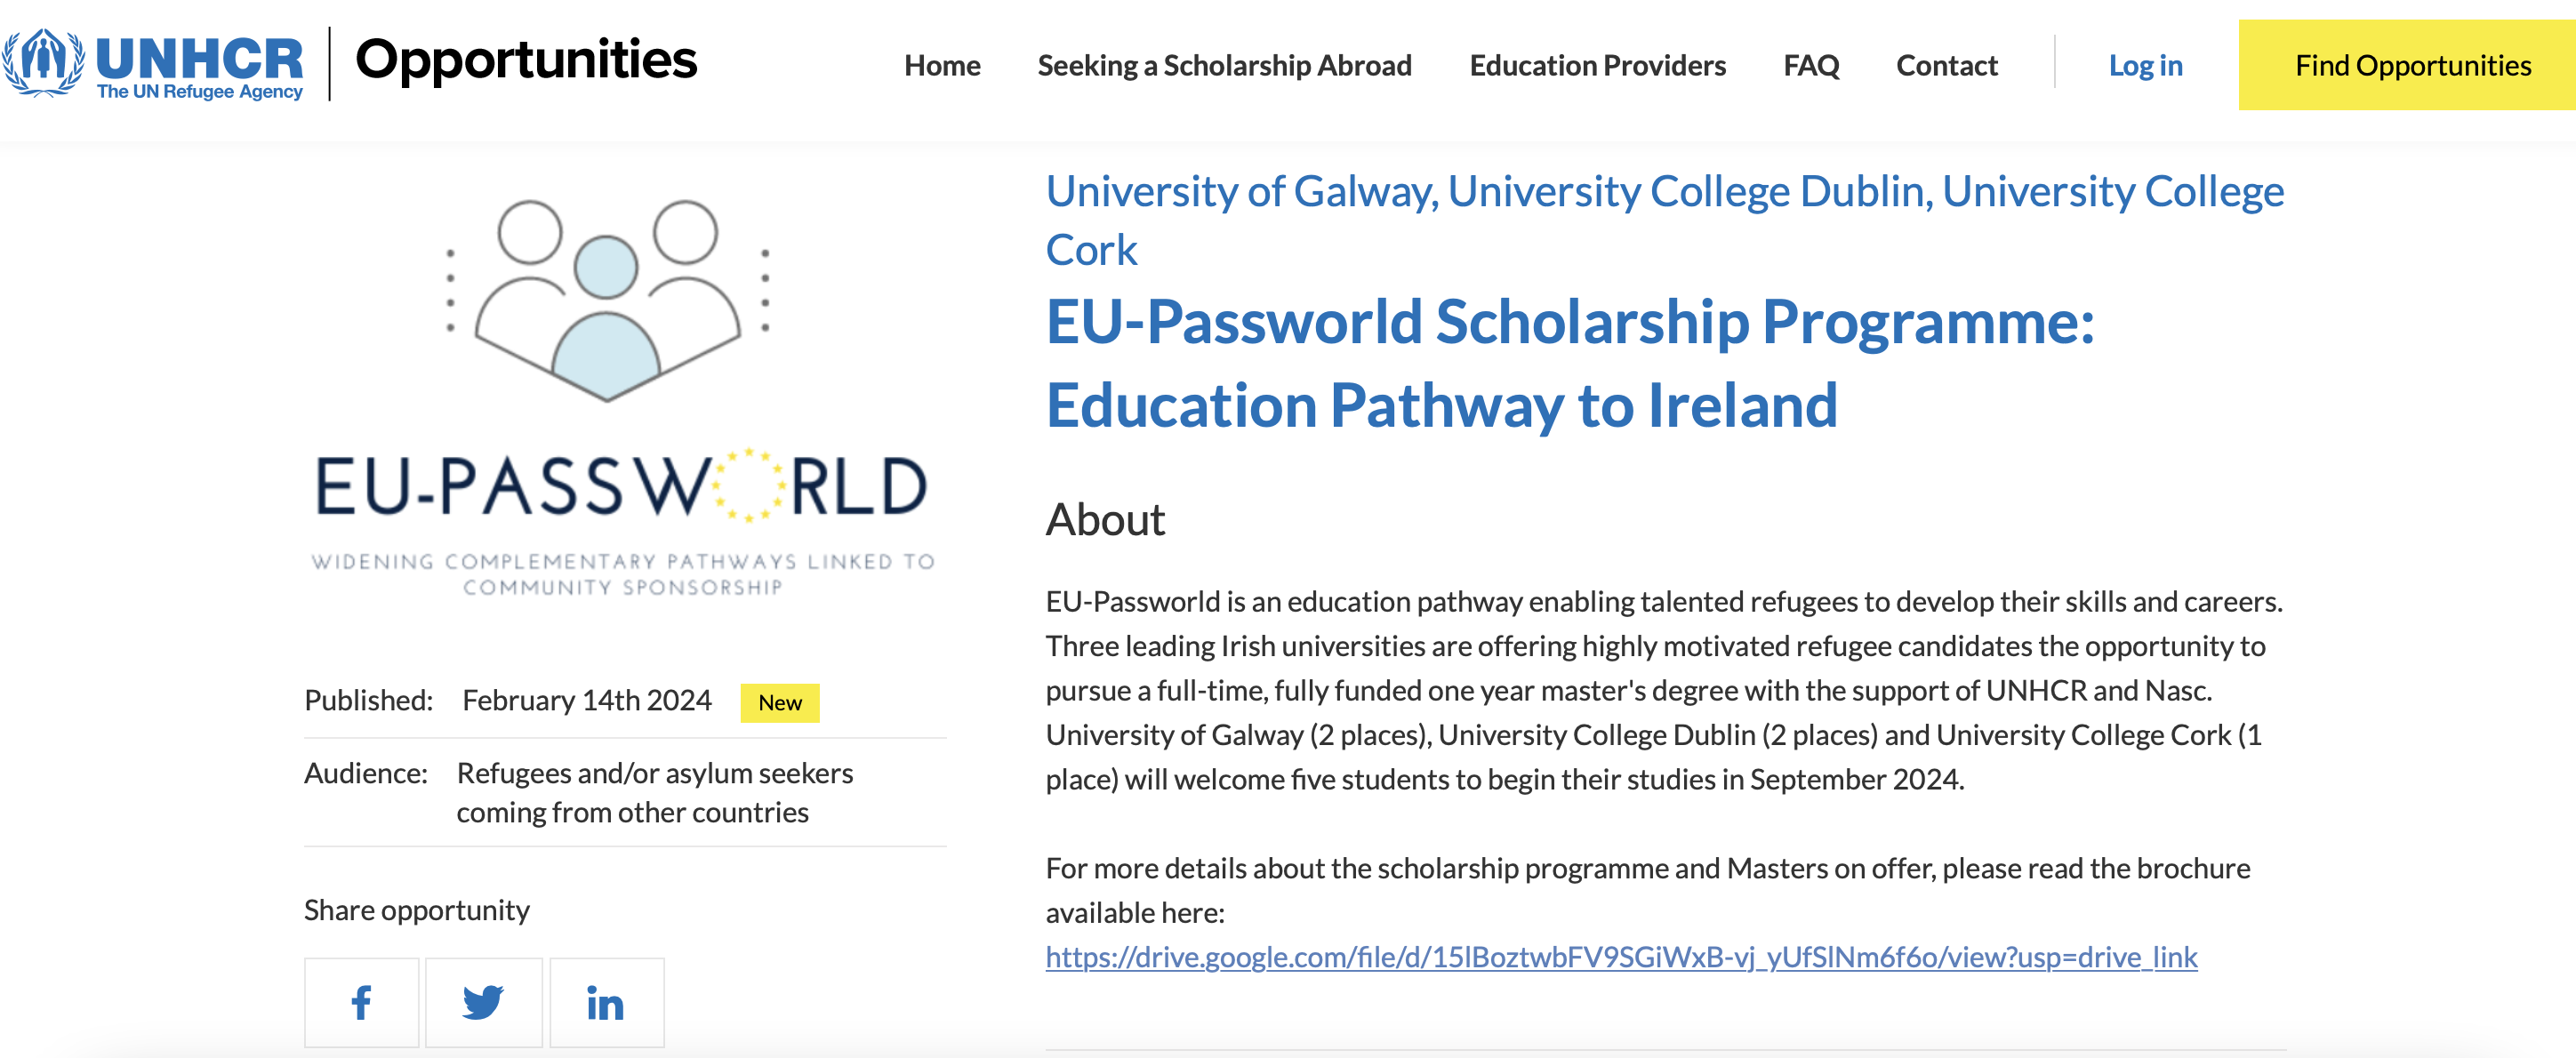Screen dimensions: 2576x1058
Task: Share the opportunity on Twitter
Action: pos(484,1002)
